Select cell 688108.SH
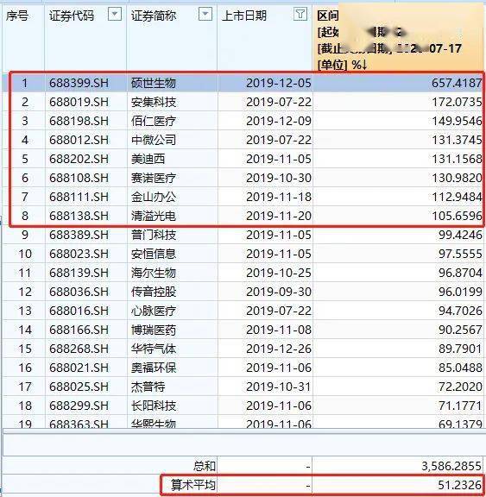 (79, 178)
